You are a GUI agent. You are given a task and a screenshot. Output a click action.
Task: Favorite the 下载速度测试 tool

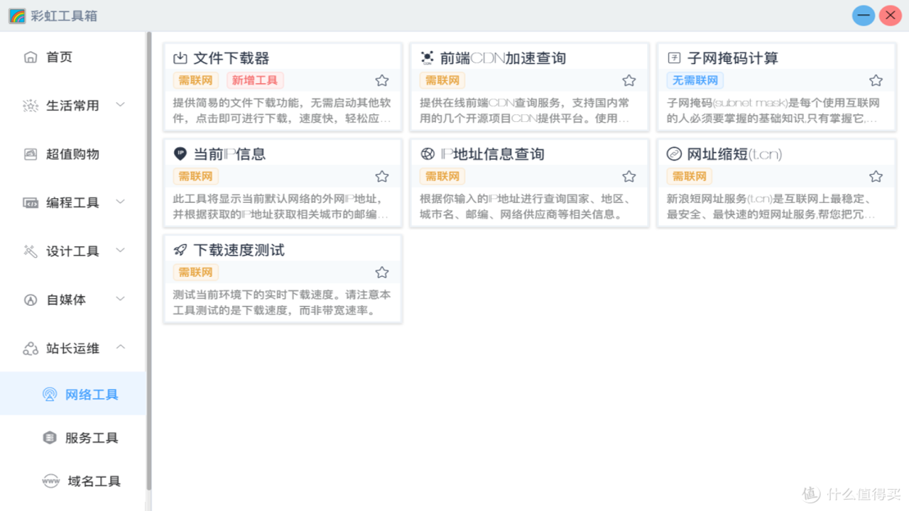382,273
